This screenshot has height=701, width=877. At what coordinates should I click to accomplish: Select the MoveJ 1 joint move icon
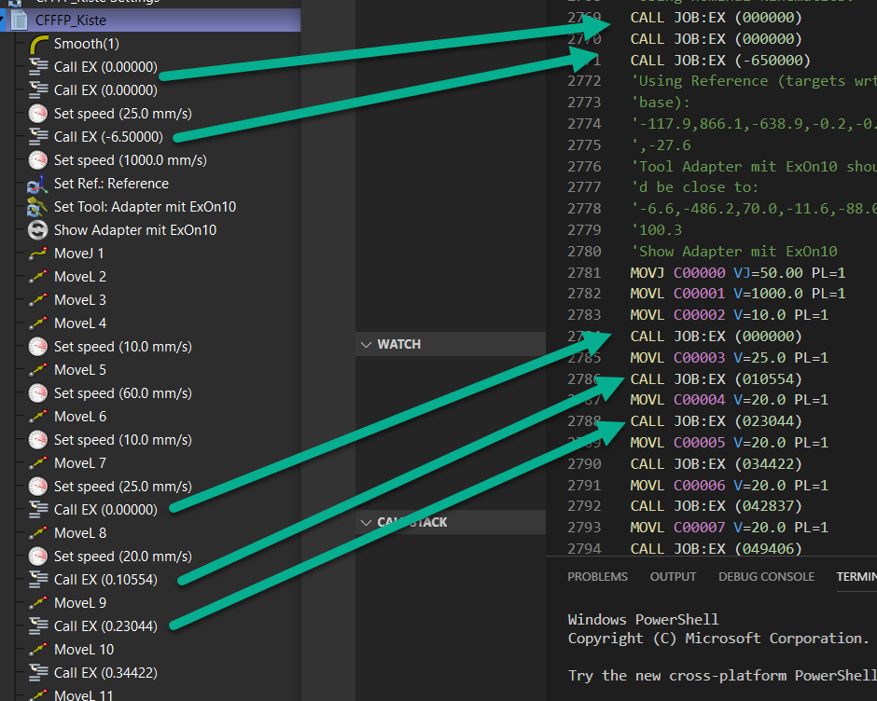pos(38,254)
